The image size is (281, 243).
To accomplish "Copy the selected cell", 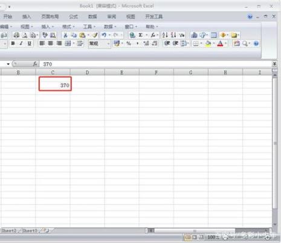I will [x=74, y=35].
